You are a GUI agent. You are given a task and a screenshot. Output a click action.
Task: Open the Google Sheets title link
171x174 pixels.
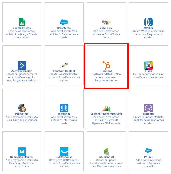[x=22, y=28]
